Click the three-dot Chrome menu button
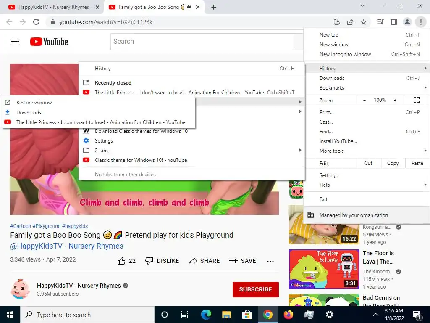Image resolution: width=430 pixels, height=323 pixels. coord(421,22)
